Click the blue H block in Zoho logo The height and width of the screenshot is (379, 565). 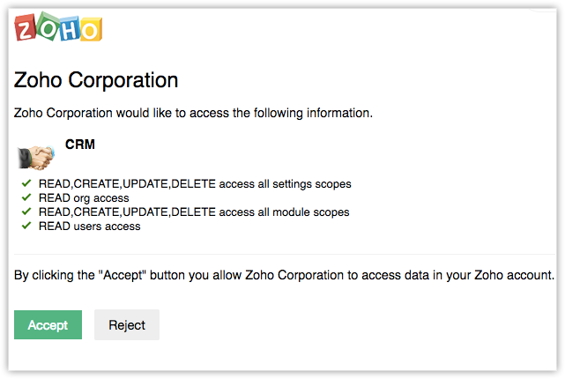70,29
